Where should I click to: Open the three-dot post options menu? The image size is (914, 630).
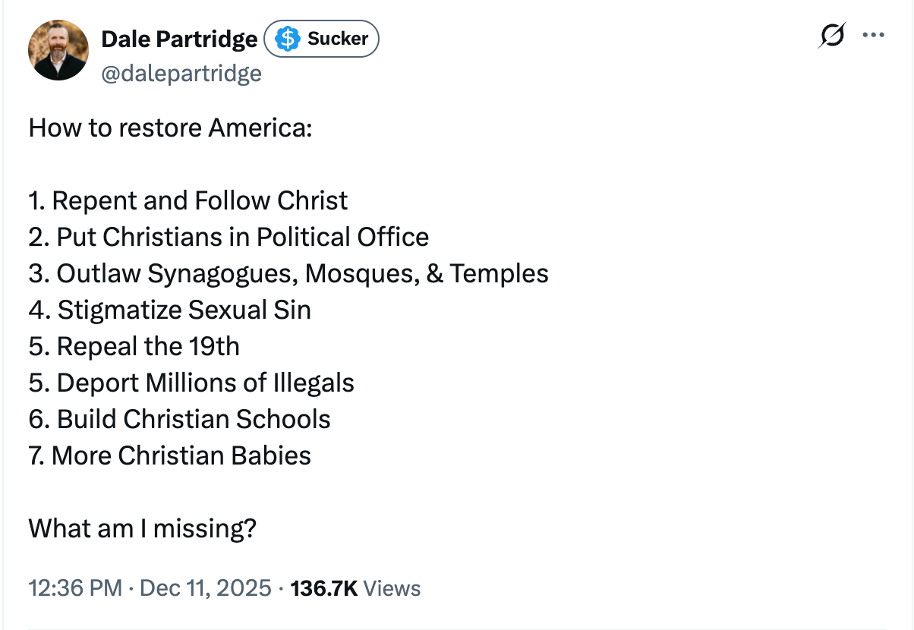pyautogui.click(x=874, y=34)
